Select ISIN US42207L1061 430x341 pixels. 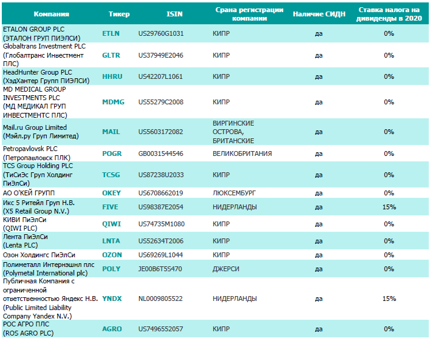click(160, 76)
